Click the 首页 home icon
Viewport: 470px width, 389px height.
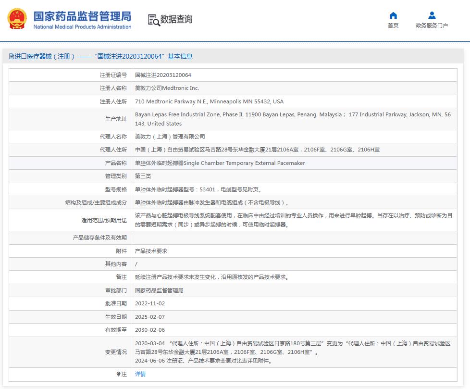pyautogui.click(x=393, y=15)
